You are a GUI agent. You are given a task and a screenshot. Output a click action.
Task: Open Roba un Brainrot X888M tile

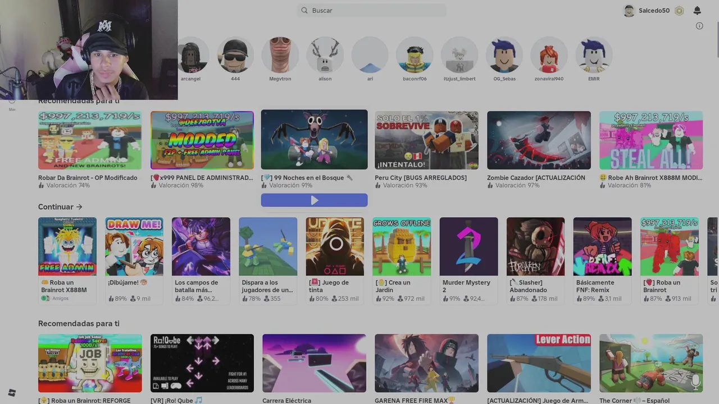(67, 260)
